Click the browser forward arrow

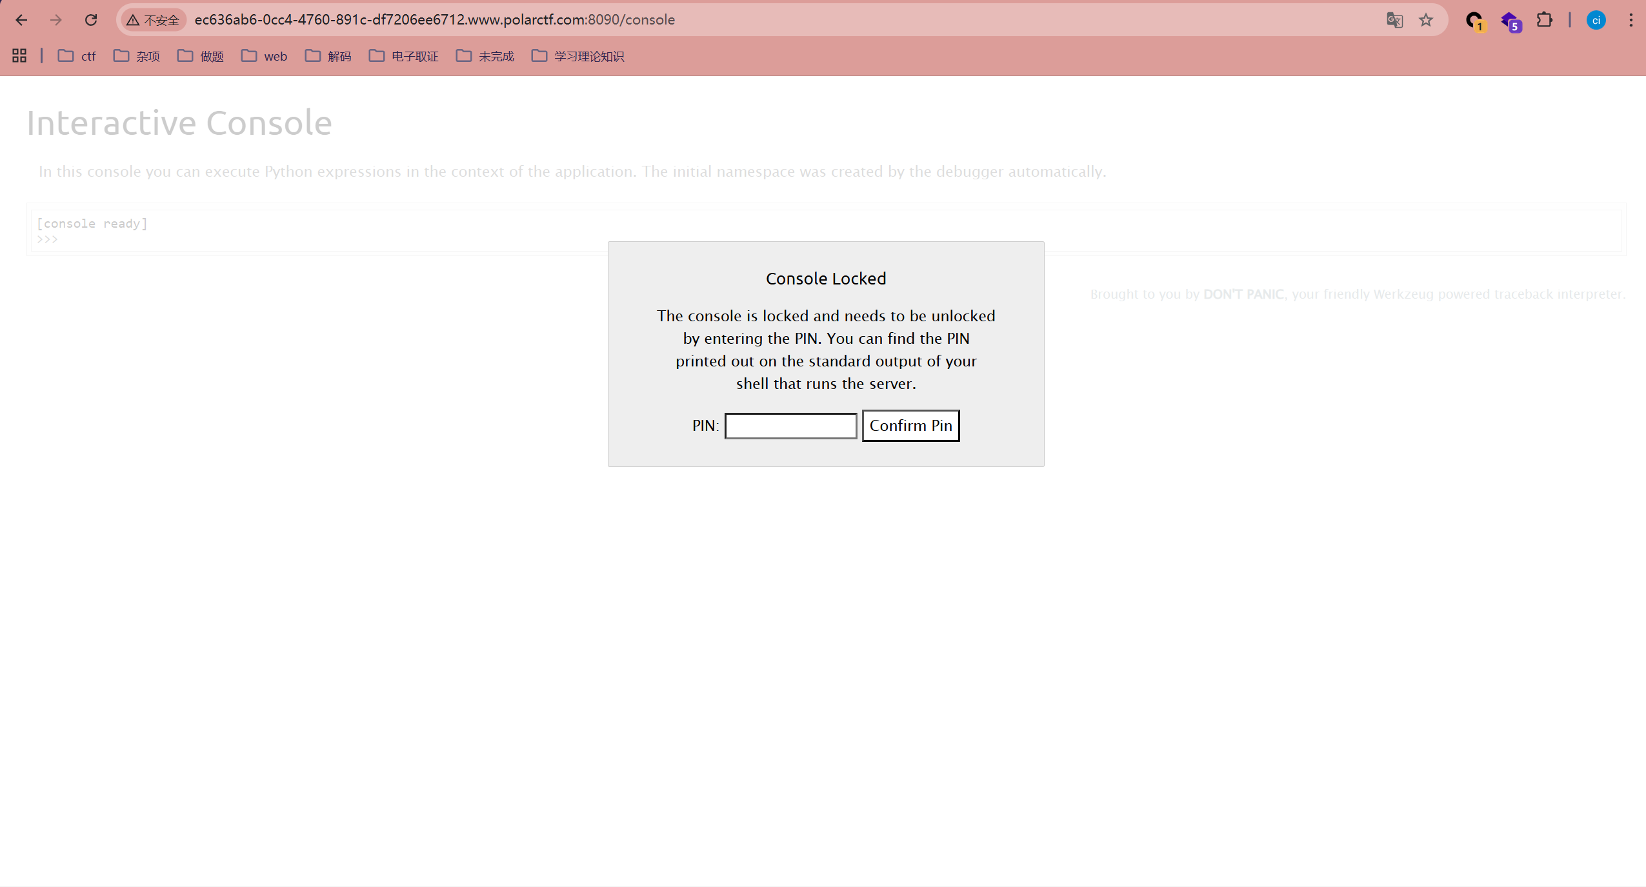[56, 20]
